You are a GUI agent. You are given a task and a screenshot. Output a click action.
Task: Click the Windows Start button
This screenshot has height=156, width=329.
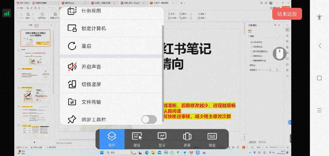coord(102,152)
